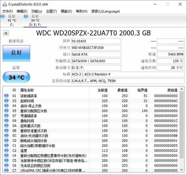Click raw value 00000000001C
This screenshot has height=175, width=187.
(x=166, y=121)
